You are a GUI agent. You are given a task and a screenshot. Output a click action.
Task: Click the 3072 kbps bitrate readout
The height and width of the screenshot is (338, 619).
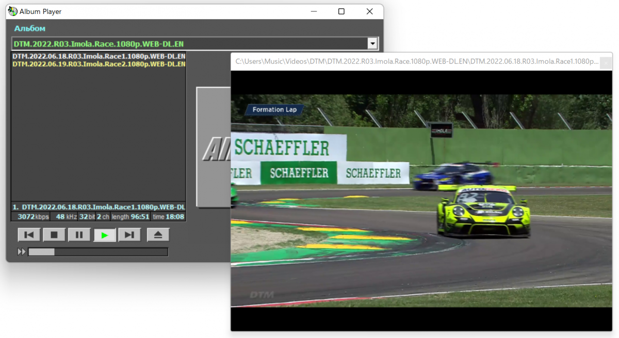pyautogui.click(x=30, y=217)
